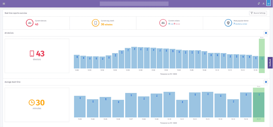This screenshot has height=127, width=273.
Task: Click the header search field
Action: pos(134,4)
